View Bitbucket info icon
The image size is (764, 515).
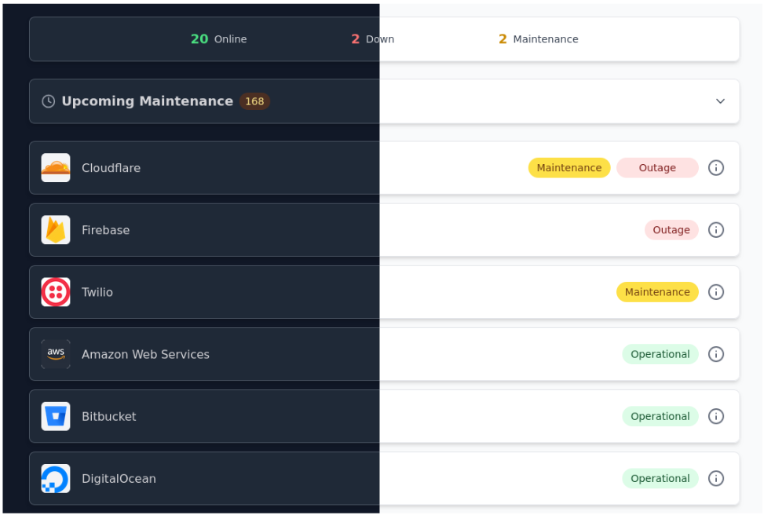[x=716, y=416]
